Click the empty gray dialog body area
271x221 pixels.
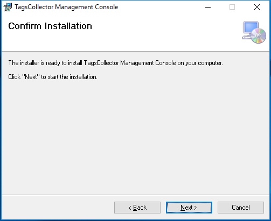135,136
